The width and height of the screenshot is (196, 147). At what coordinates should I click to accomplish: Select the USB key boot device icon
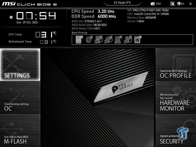[118, 40]
